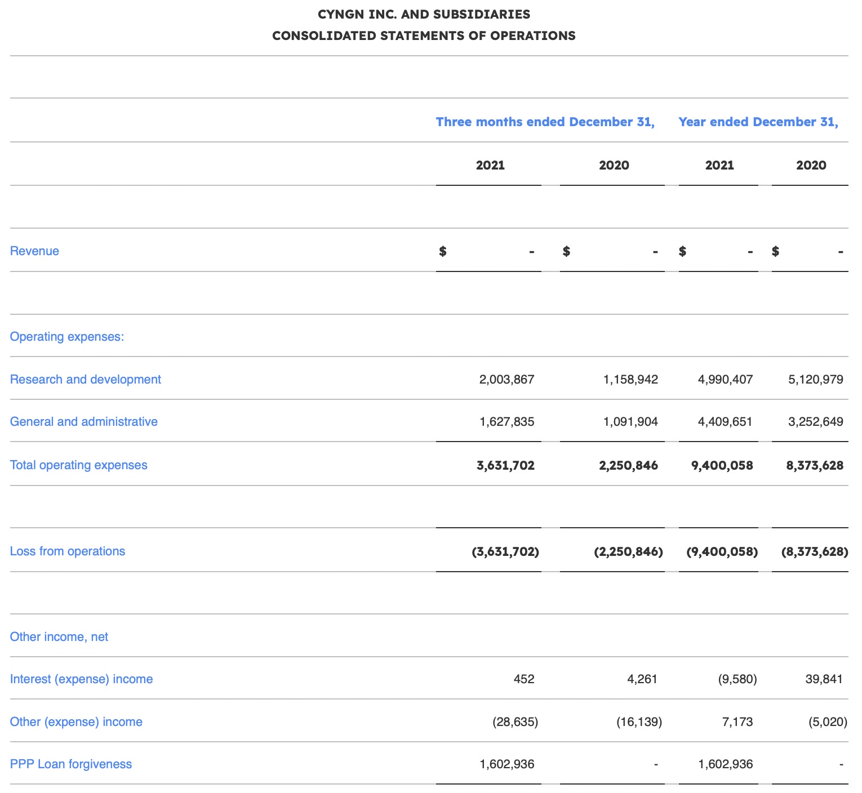Click G&A value 1,091,904
The width and height of the screenshot is (862, 793).
[x=630, y=422]
